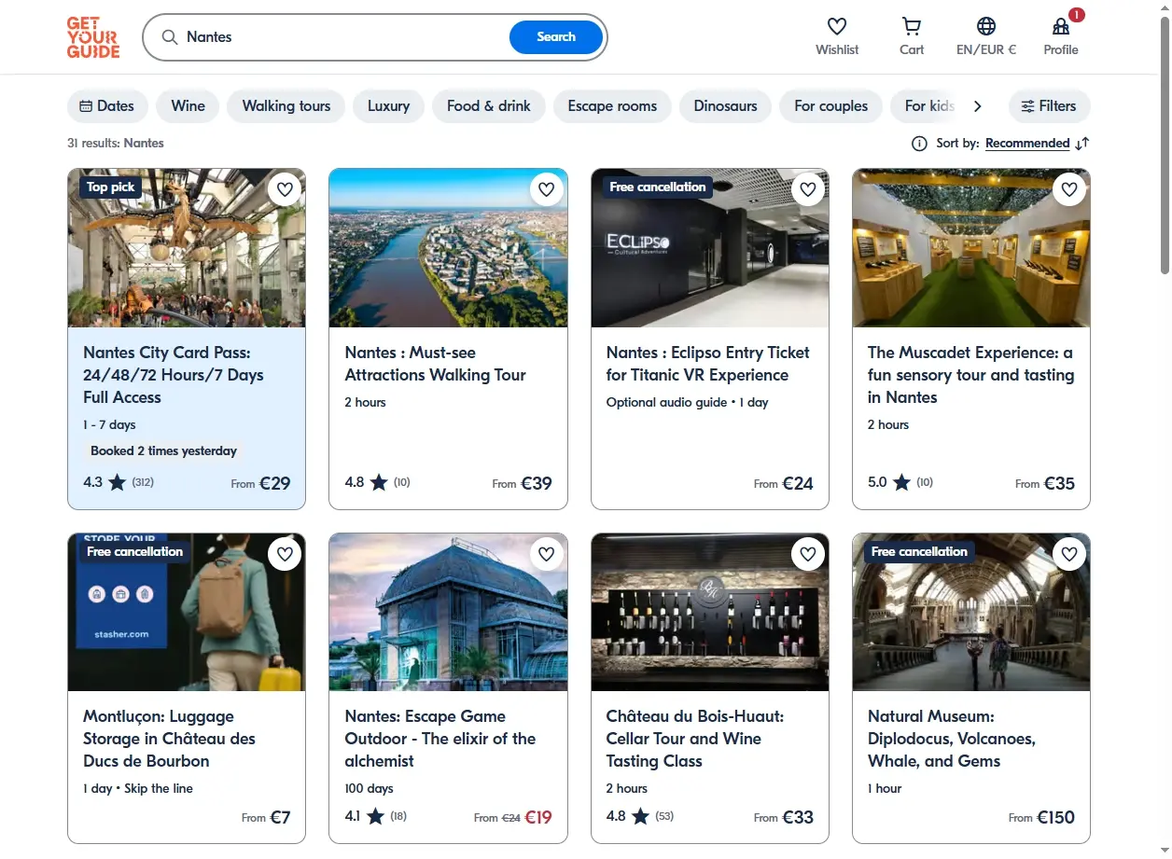Open Must-see Attractions Walking Tour title
The image size is (1172, 859).
[x=436, y=364]
